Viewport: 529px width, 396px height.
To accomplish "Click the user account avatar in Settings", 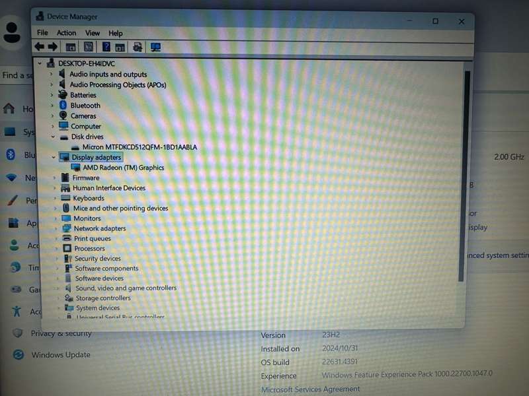I will coord(12,32).
